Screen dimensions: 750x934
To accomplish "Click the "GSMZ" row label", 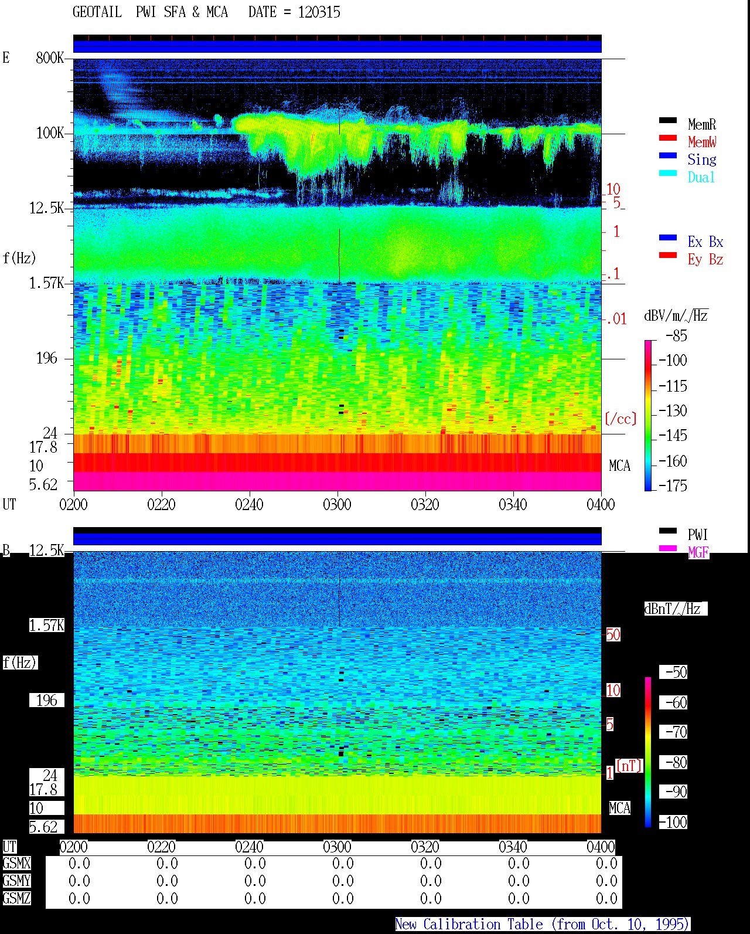I will point(16,899).
